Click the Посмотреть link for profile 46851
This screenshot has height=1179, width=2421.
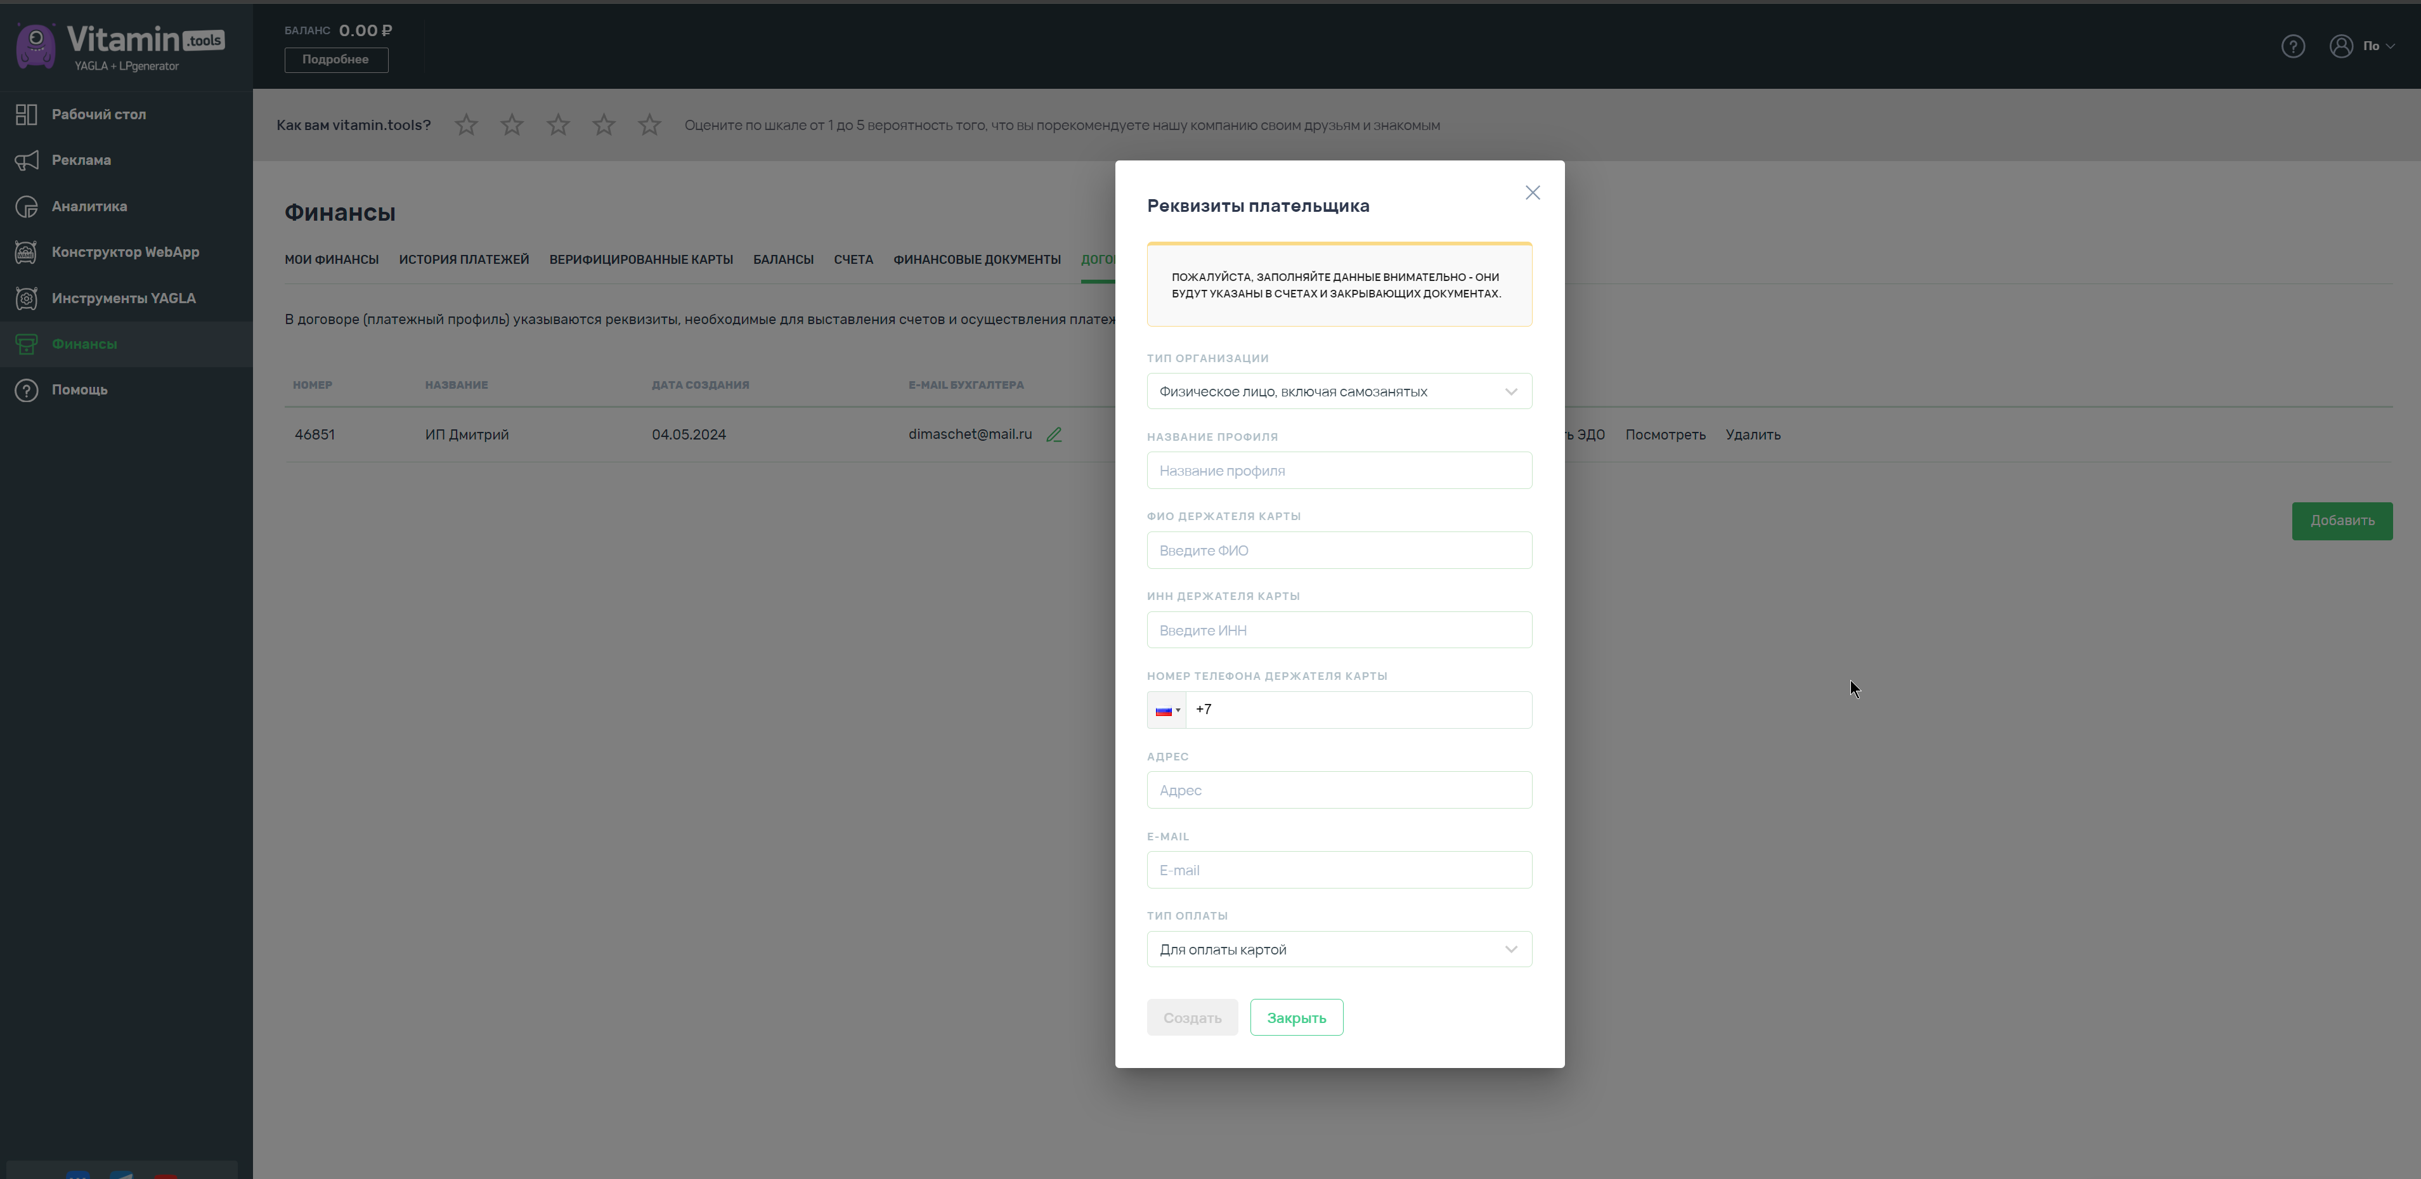click(1665, 434)
